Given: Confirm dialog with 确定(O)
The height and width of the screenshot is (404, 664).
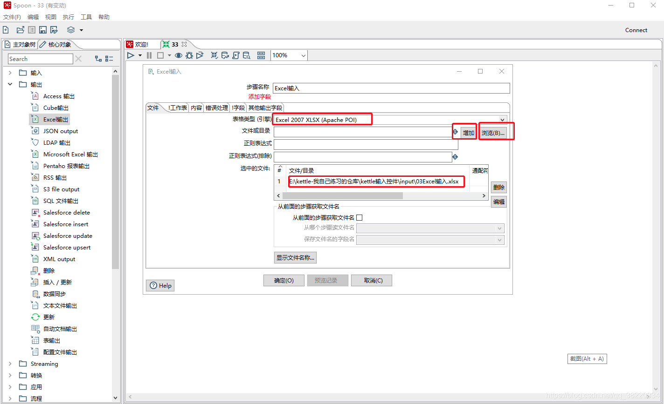Looking at the screenshot, I should click(x=284, y=280).
